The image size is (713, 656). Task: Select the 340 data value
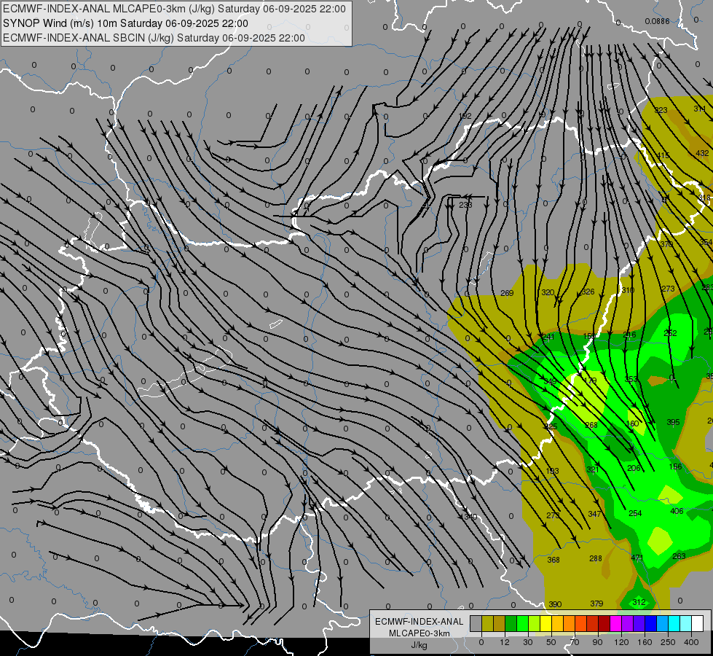click(x=470, y=517)
